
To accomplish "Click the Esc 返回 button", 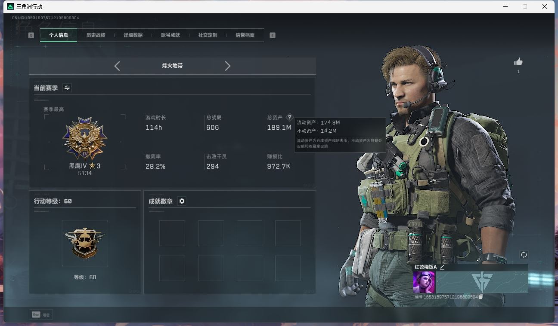I will tap(41, 315).
